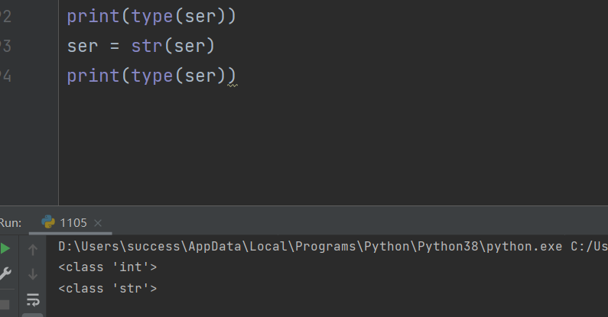Select the 1105 run tab label
Image resolution: width=608 pixels, height=317 pixels.
pos(73,223)
